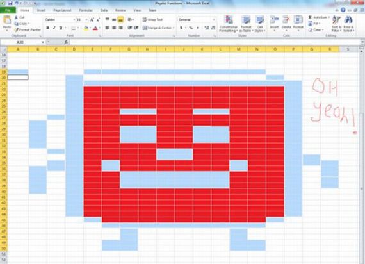Screen dimensions: 365x264
Task: Click the Fill button in Editing group
Action: pos(313,24)
